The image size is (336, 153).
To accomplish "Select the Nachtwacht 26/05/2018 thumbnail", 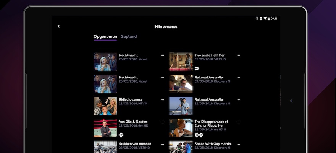I will (105, 62).
